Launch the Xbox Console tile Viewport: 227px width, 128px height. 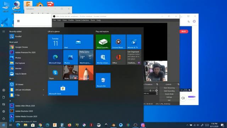coord(103,42)
